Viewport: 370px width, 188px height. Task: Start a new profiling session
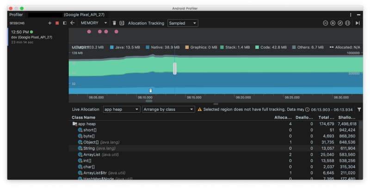(x=50, y=23)
